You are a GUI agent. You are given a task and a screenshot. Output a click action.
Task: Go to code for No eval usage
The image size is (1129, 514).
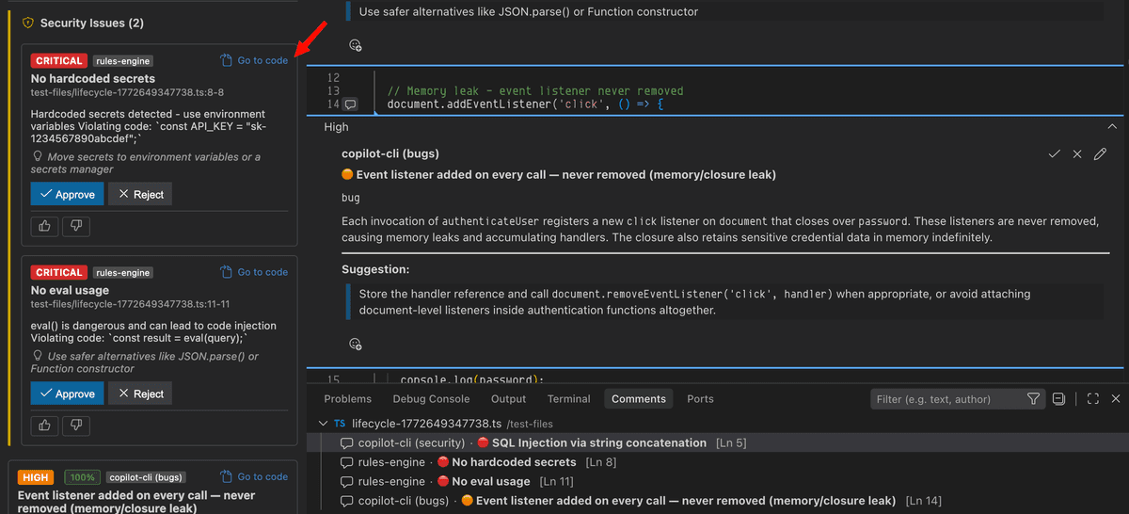coord(254,272)
